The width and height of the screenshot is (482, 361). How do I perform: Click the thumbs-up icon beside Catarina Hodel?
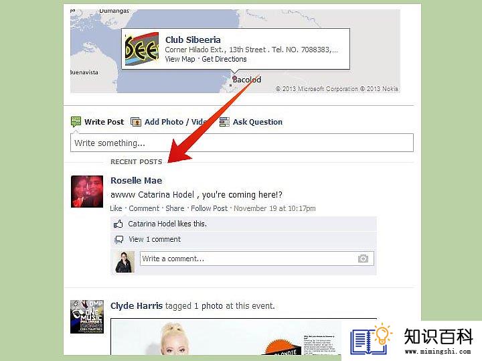(118, 224)
